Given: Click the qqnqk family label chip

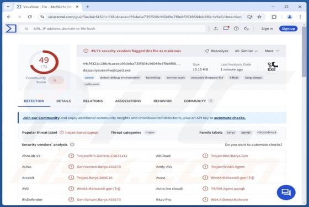Looking at the screenshot, I should [246, 133].
